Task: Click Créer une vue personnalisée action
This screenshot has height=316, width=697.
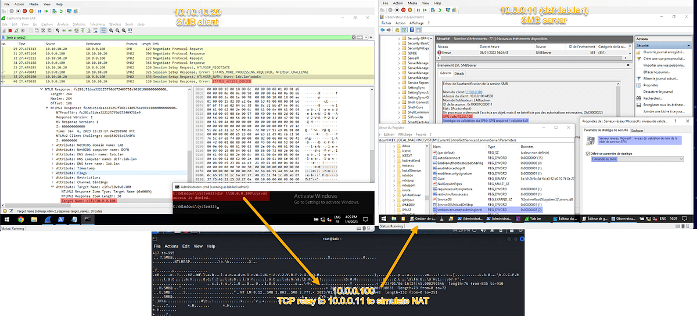Action: (664, 59)
